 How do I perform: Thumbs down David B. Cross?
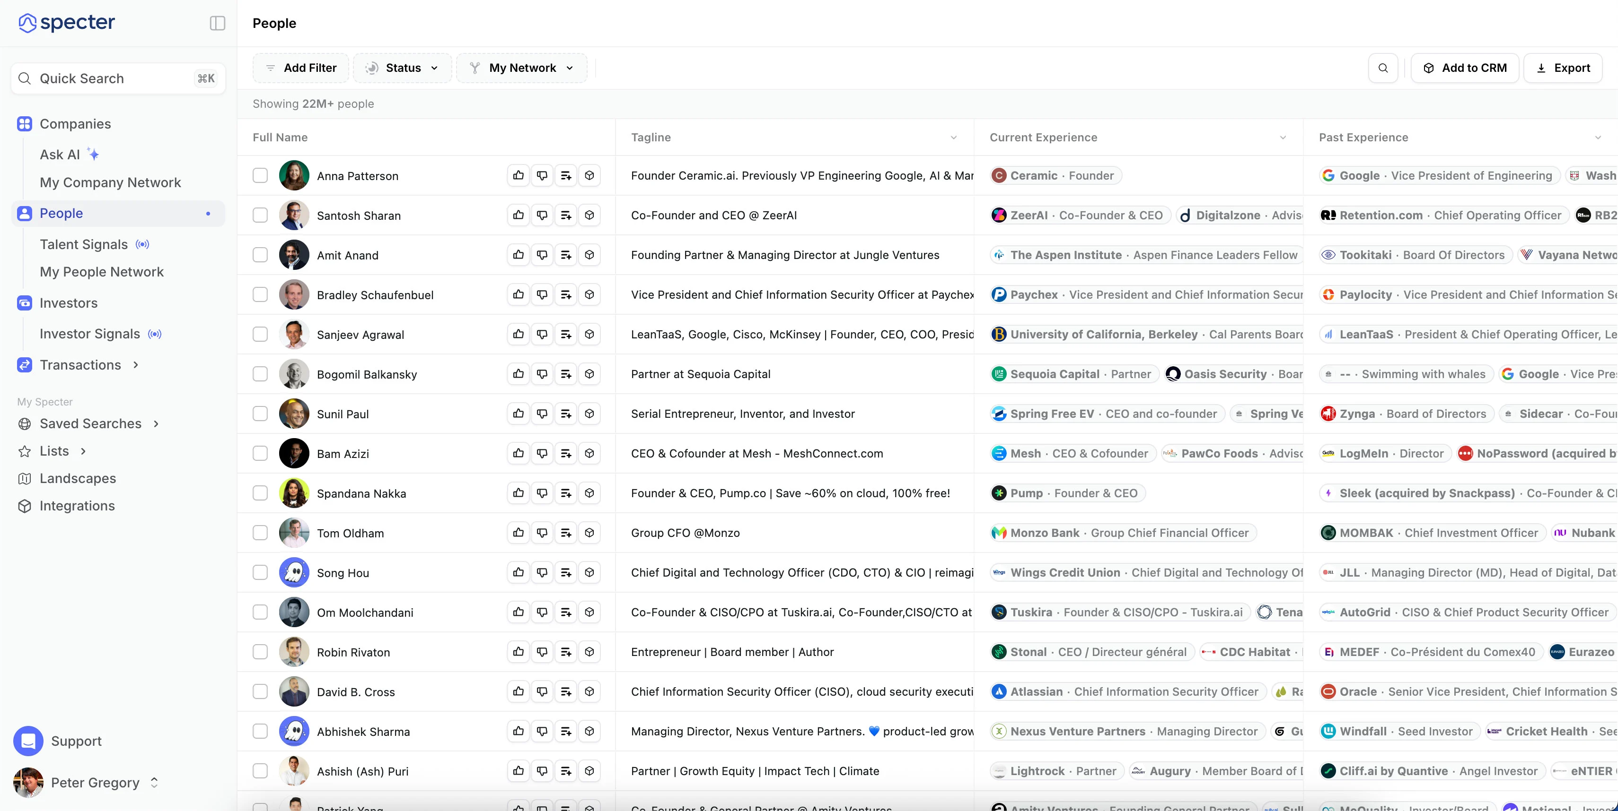tap(542, 691)
